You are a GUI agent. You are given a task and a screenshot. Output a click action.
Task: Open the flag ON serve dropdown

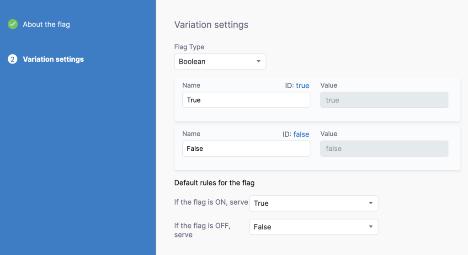314,203
